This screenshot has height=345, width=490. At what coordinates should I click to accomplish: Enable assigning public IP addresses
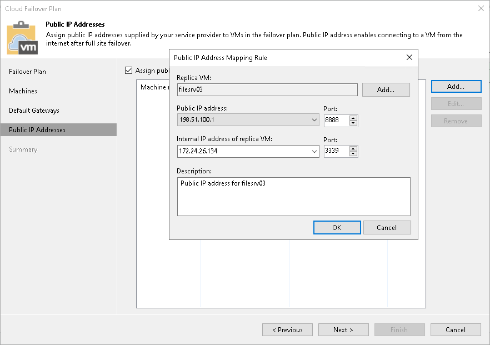click(x=128, y=71)
